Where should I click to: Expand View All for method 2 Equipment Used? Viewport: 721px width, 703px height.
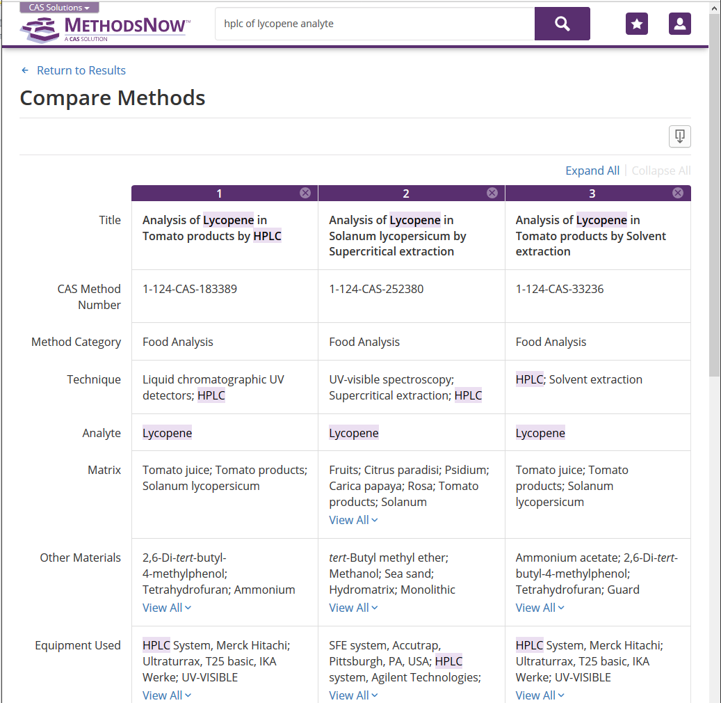click(x=353, y=695)
